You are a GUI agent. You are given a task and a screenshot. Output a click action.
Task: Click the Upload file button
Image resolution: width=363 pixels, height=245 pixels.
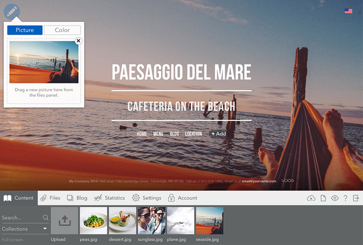pos(64,221)
